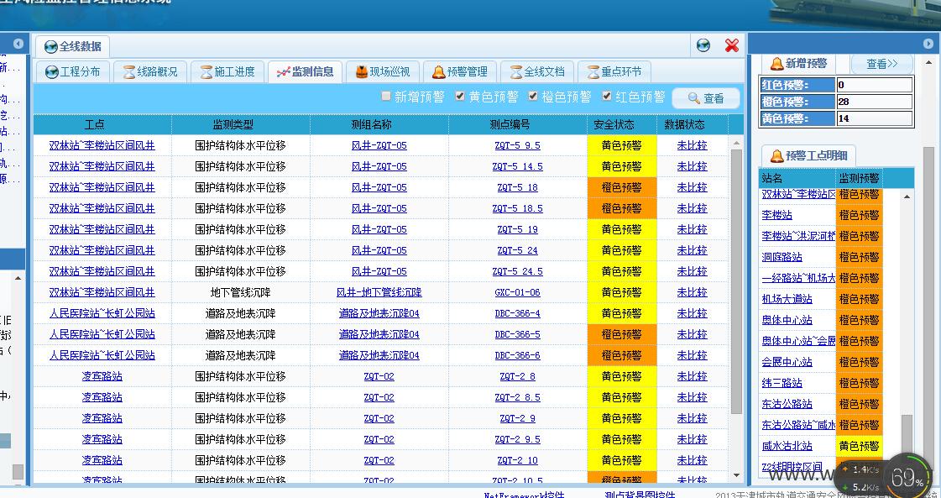Collapse left sidebar with round arrow icon
Image resolution: width=941 pixels, height=498 pixels.
(18, 44)
